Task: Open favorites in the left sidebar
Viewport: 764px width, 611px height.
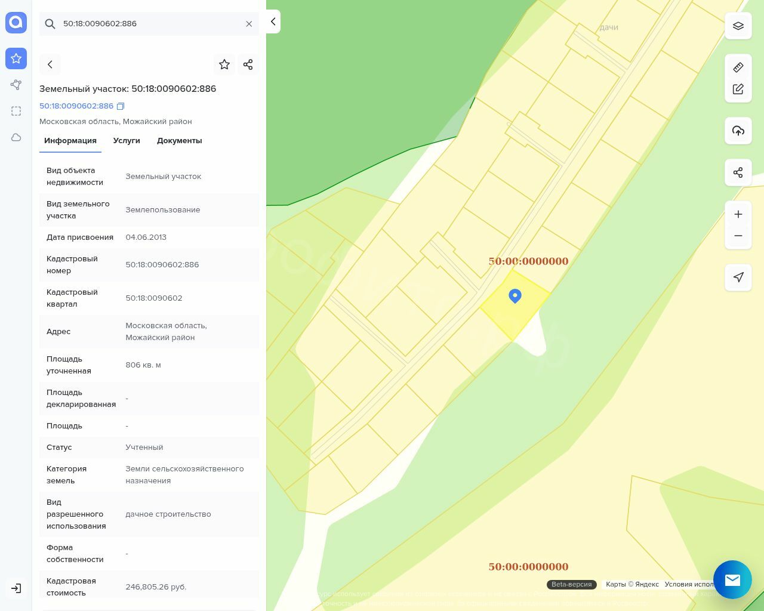Action: click(16, 58)
